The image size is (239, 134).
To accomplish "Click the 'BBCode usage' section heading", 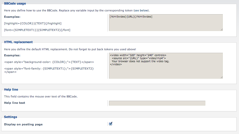I will click(15, 4).
